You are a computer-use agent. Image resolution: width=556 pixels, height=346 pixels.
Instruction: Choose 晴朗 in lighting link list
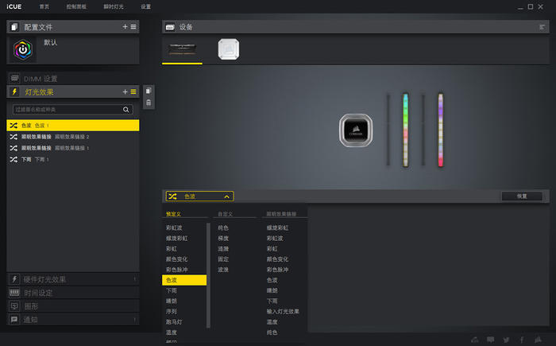pos(272,290)
